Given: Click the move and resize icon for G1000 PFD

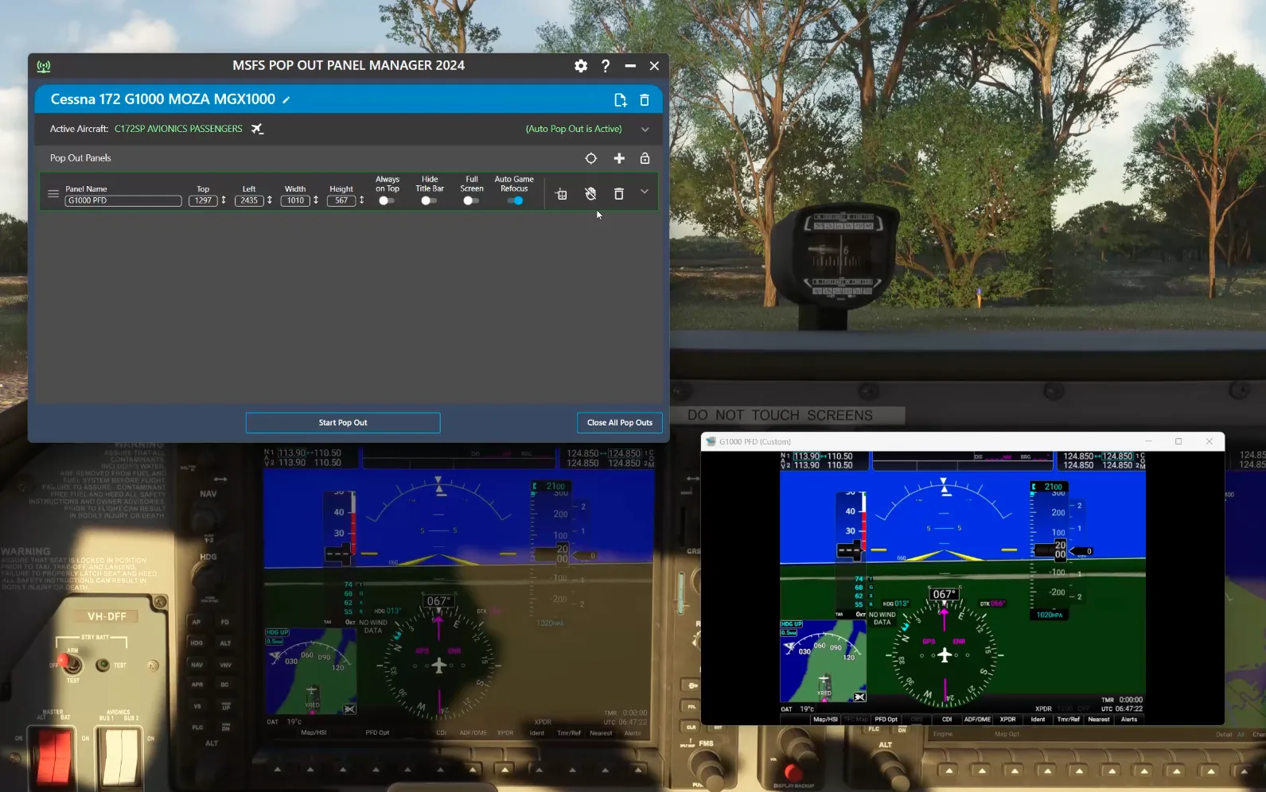Looking at the screenshot, I should (x=561, y=194).
